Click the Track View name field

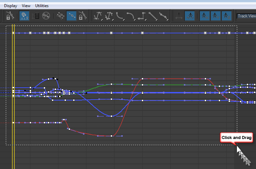click(246, 16)
